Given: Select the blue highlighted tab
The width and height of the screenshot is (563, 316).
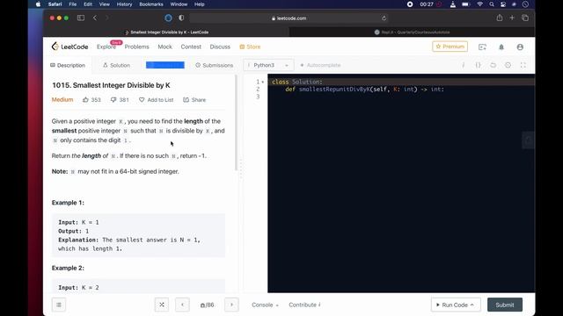Looking at the screenshot, I should click(x=165, y=65).
